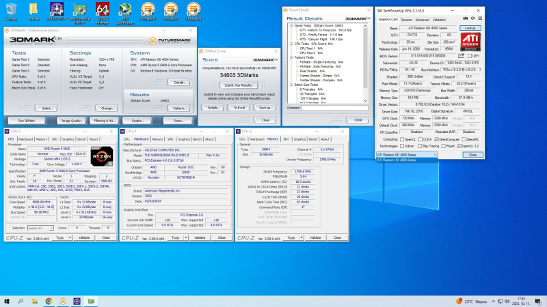Open the GPU-Z hamburger menu icon
This screenshot has height=307, width=547.
480,18
